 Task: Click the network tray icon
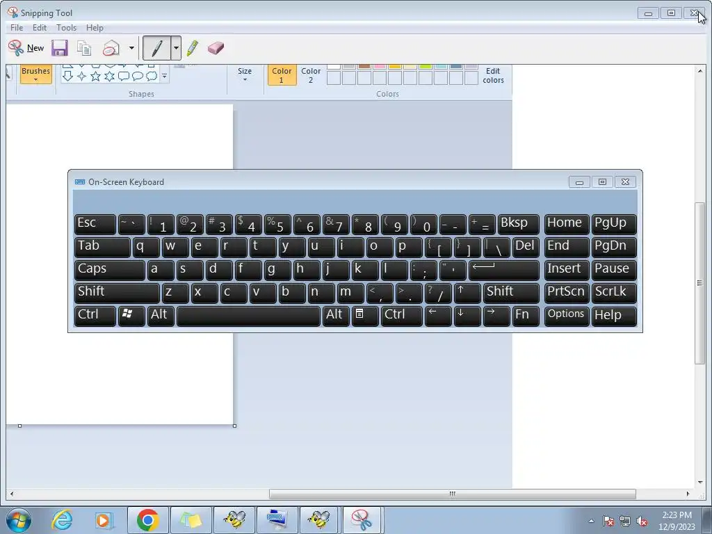coord(625,521)
